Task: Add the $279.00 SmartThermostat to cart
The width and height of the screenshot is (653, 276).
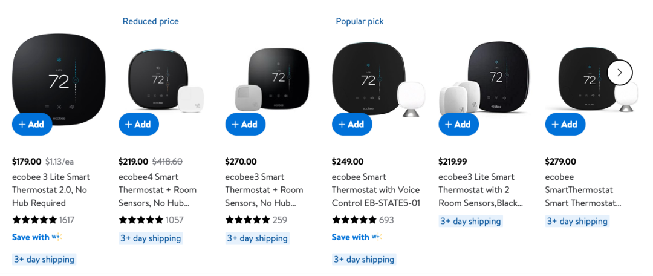Action: point(565,124)
